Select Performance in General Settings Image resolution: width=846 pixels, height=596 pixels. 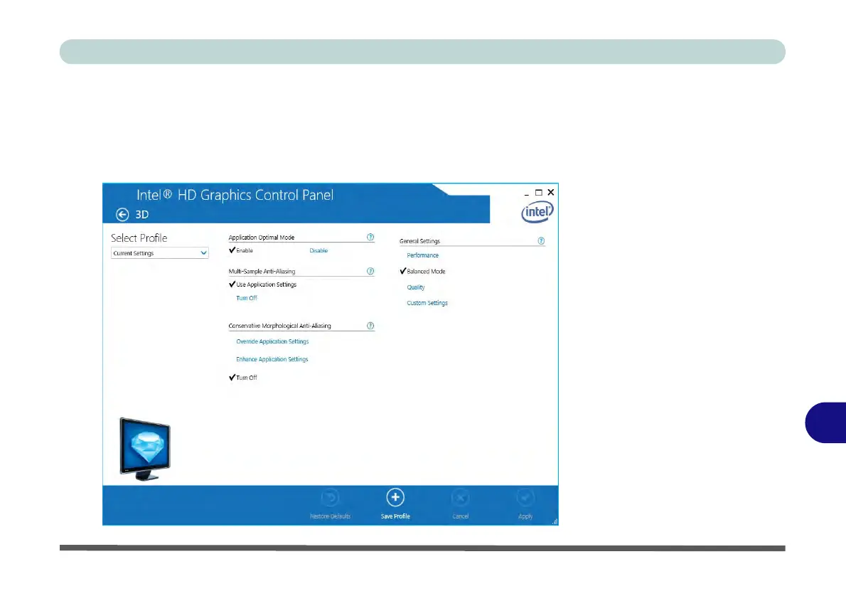[422, 255]
